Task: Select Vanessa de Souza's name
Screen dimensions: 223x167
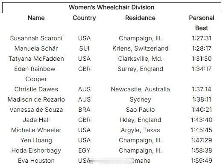Action: click(x=36, y=110)
